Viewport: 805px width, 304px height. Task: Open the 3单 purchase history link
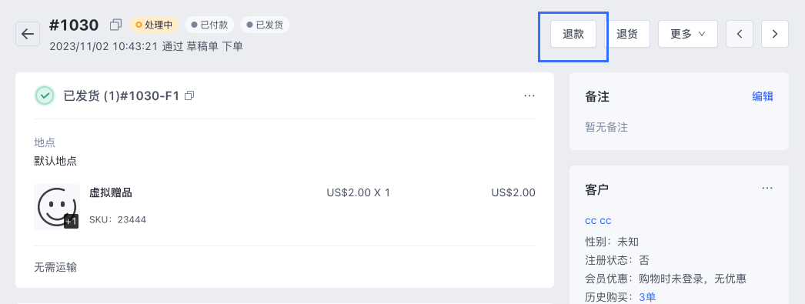647,297
